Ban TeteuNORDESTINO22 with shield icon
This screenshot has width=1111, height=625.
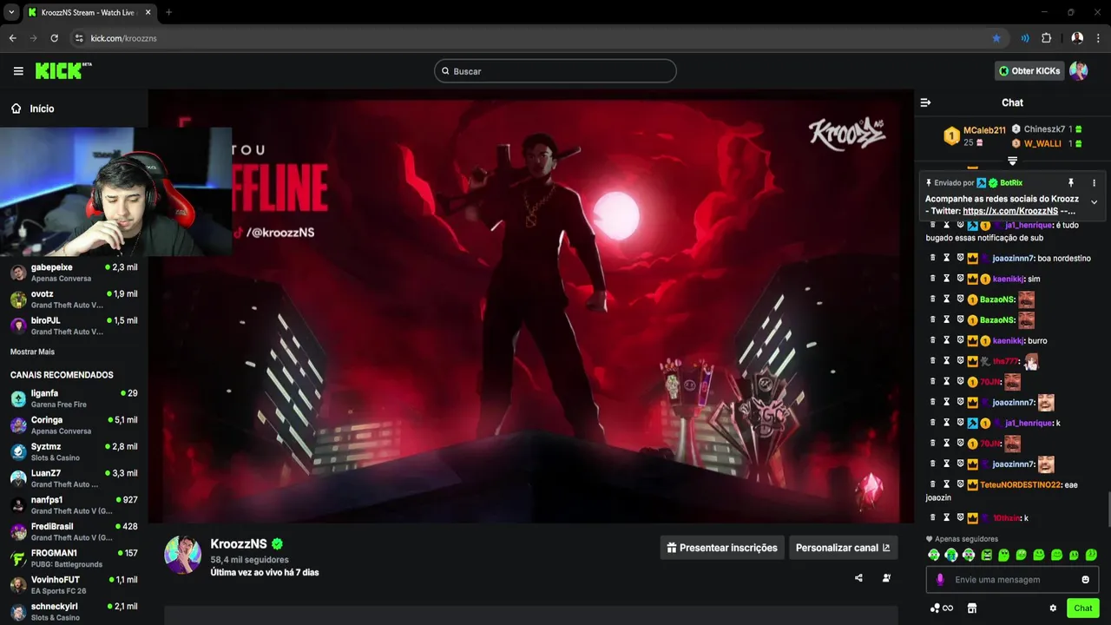(x=961, y=484)
